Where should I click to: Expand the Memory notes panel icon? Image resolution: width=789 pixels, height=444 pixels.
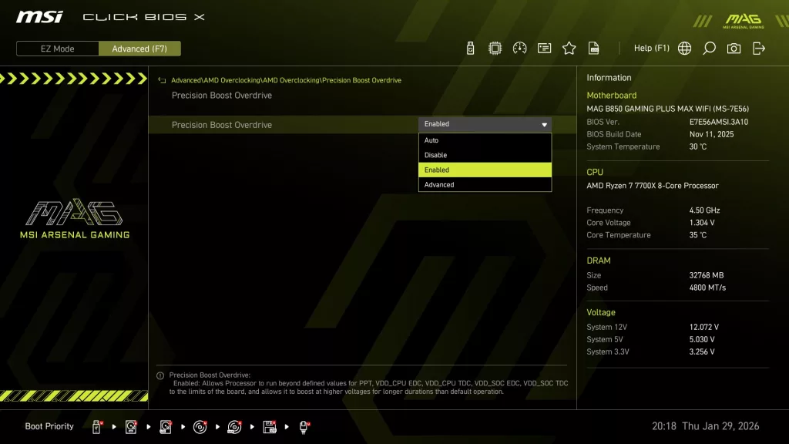[544, 47]
